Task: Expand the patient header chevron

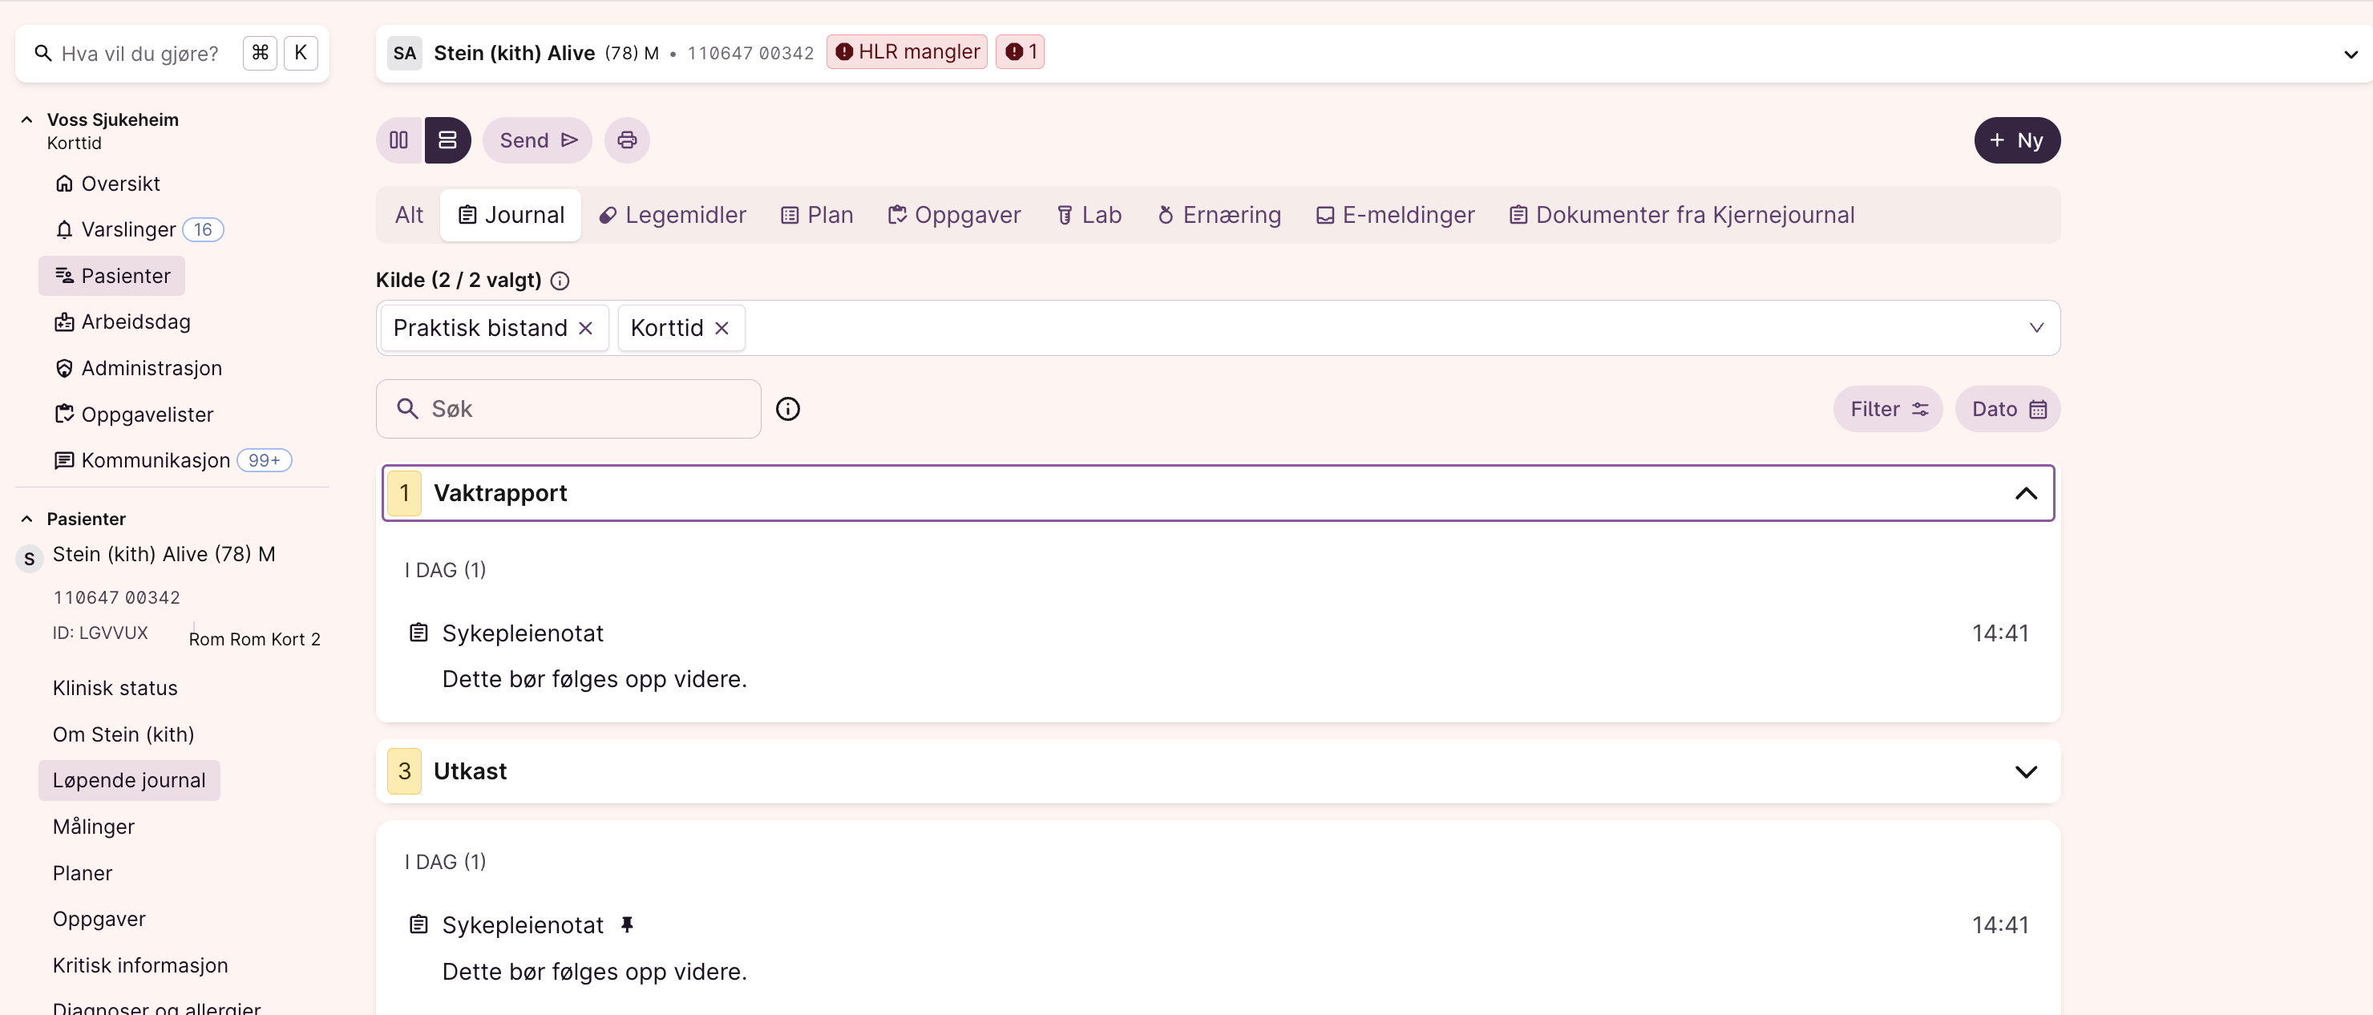Action: [2350, 55]
